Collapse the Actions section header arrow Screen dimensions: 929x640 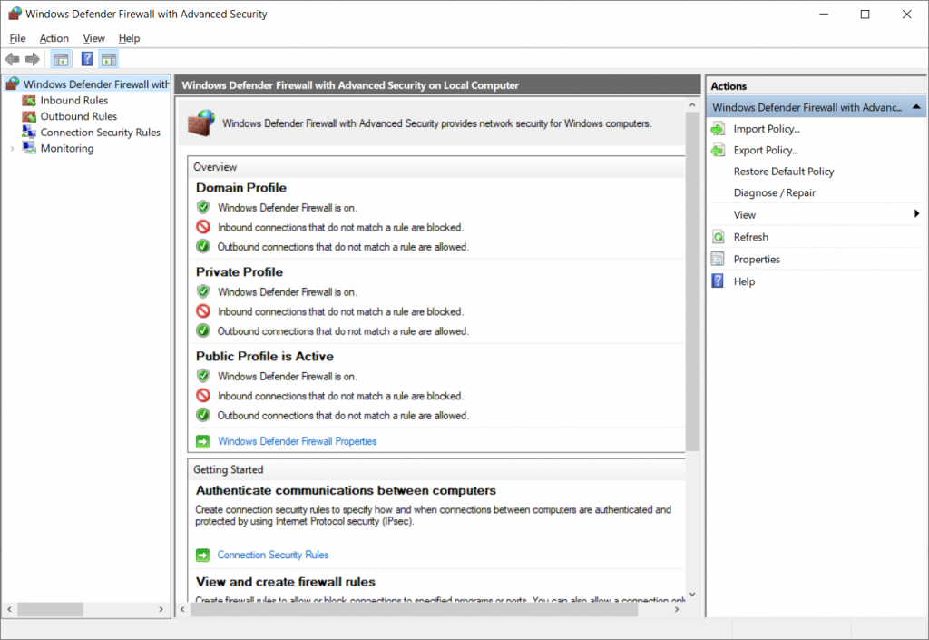point(916,107)
